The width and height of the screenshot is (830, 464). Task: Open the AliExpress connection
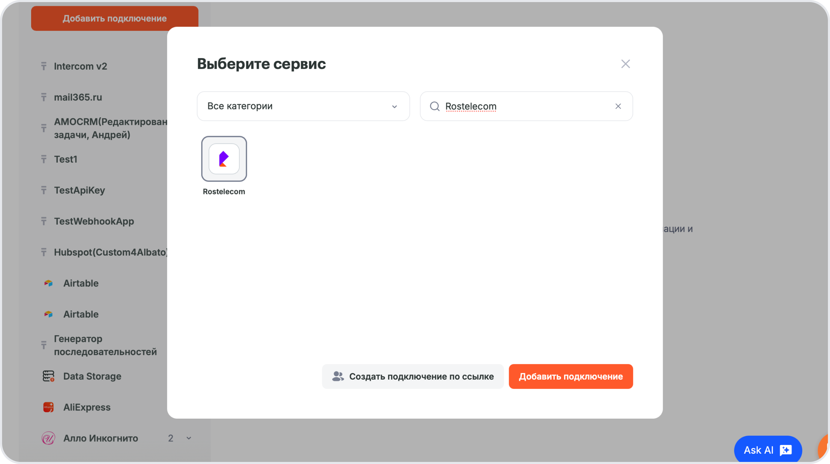pos(86,407)
